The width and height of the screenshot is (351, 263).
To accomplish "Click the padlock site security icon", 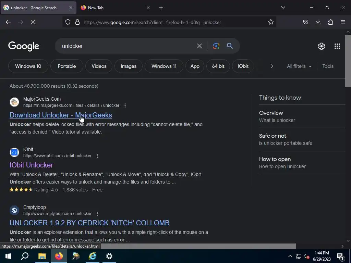I will pyautogui.click(x=77, y=22).
